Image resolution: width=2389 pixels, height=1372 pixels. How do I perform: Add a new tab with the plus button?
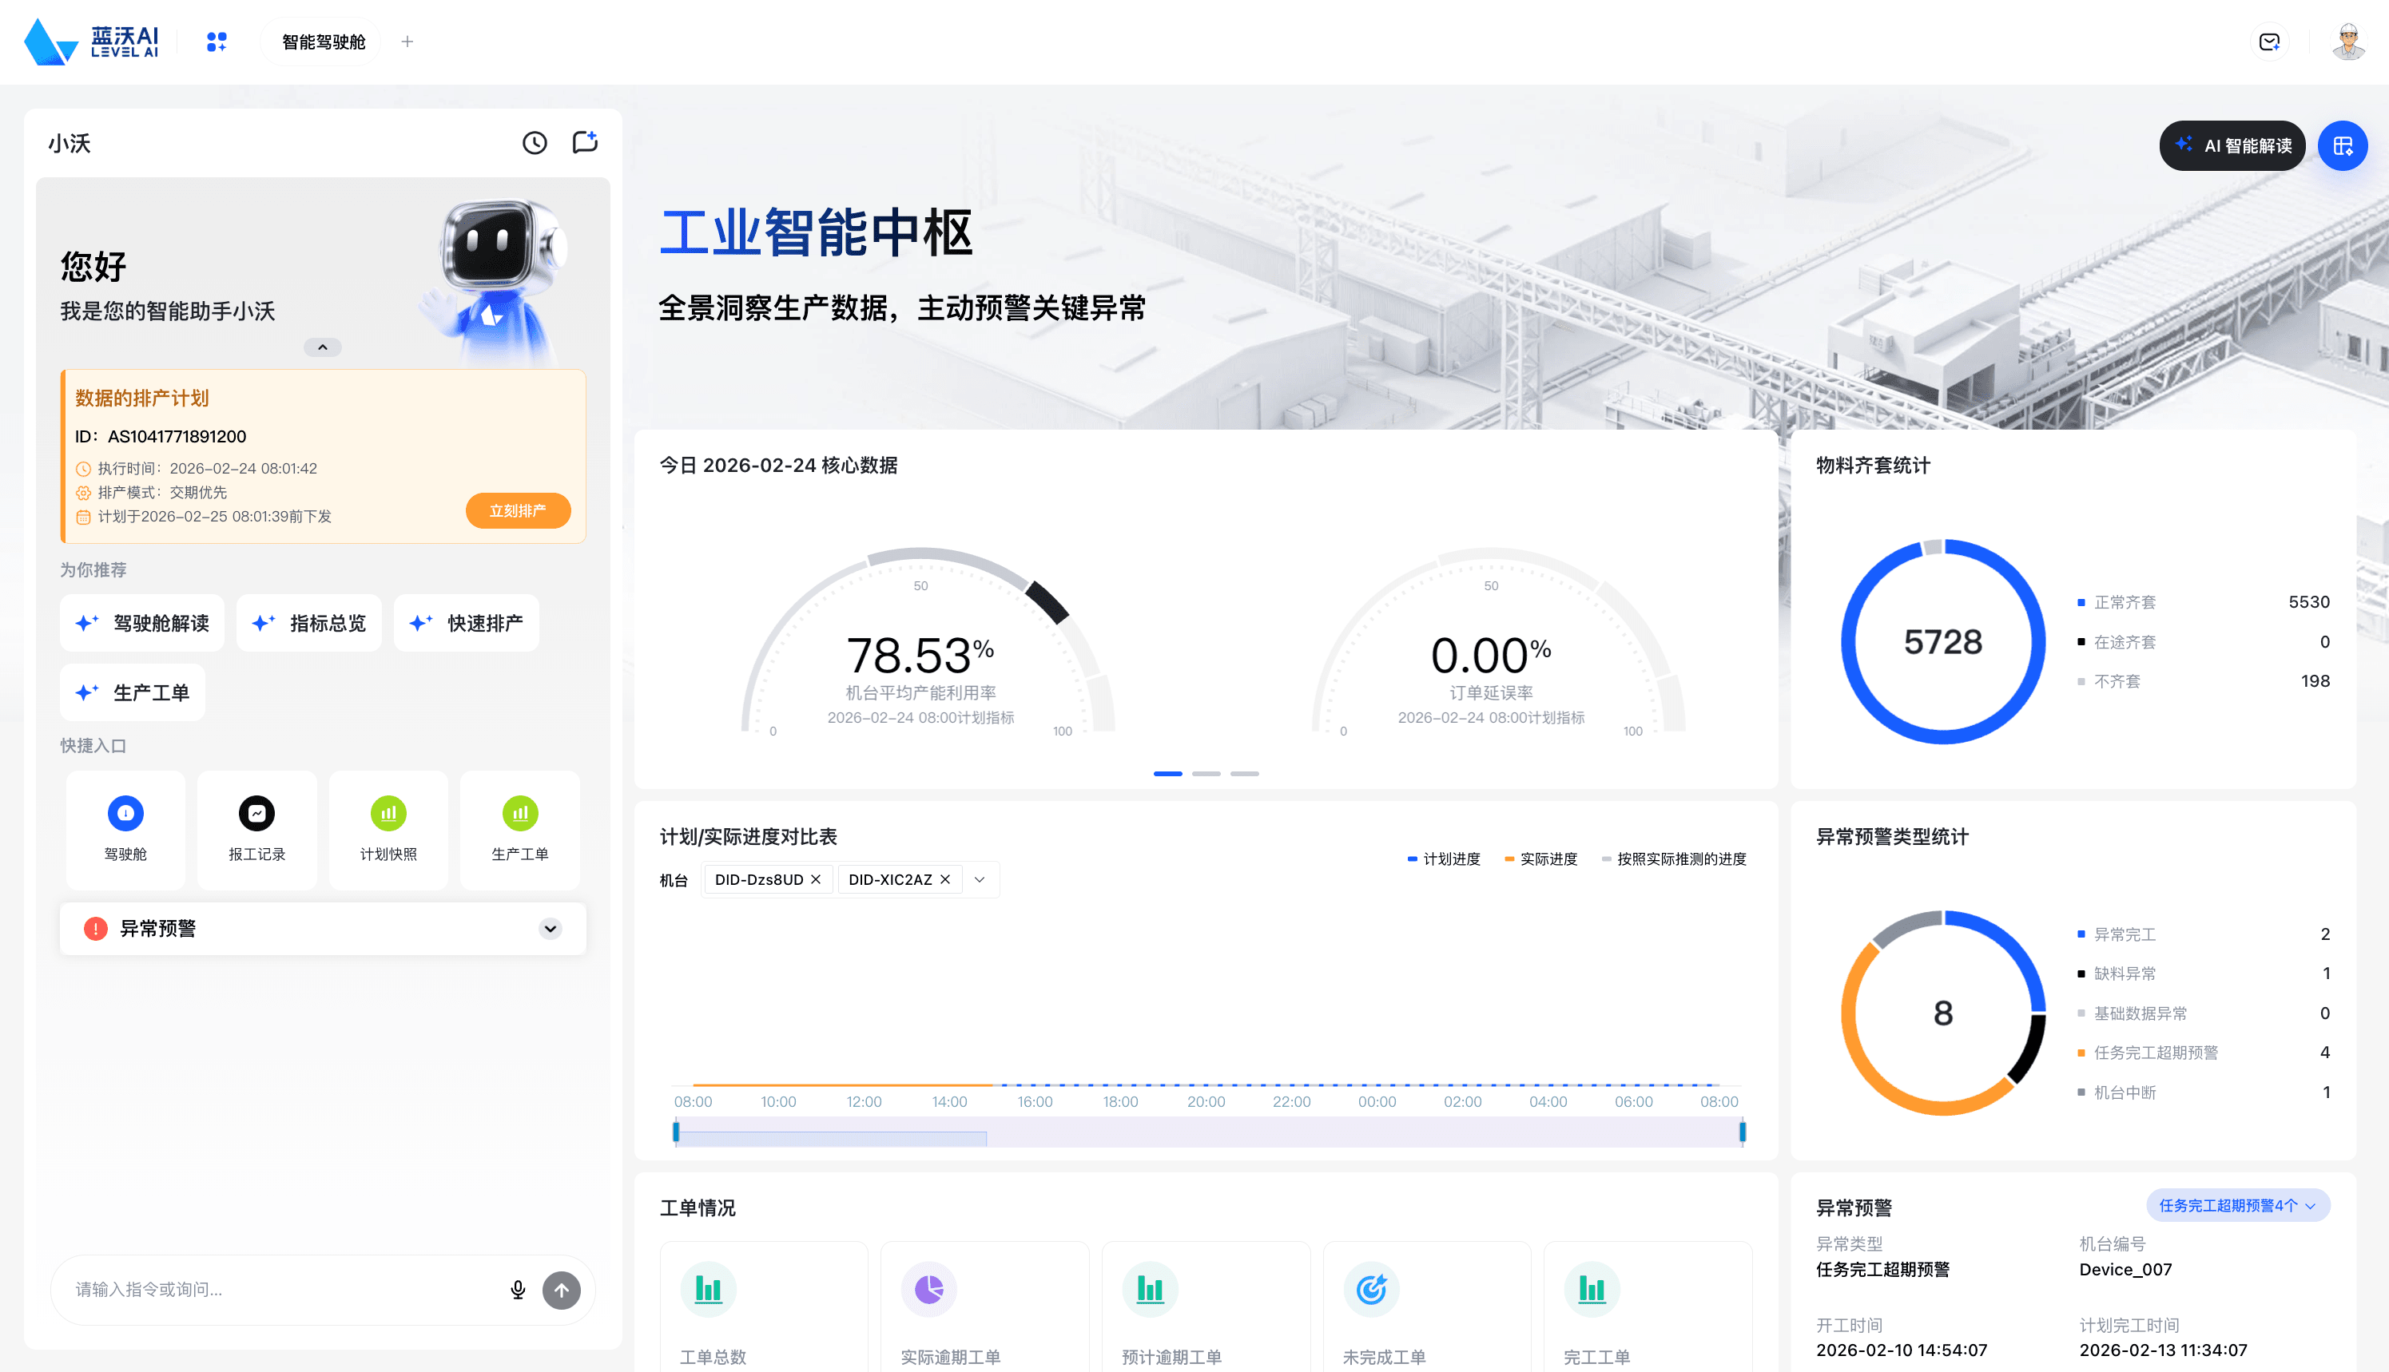tap(407, 42)
